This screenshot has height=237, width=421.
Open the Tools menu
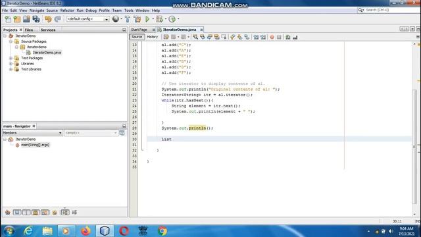pyautogui.click(x=129, y=11)
